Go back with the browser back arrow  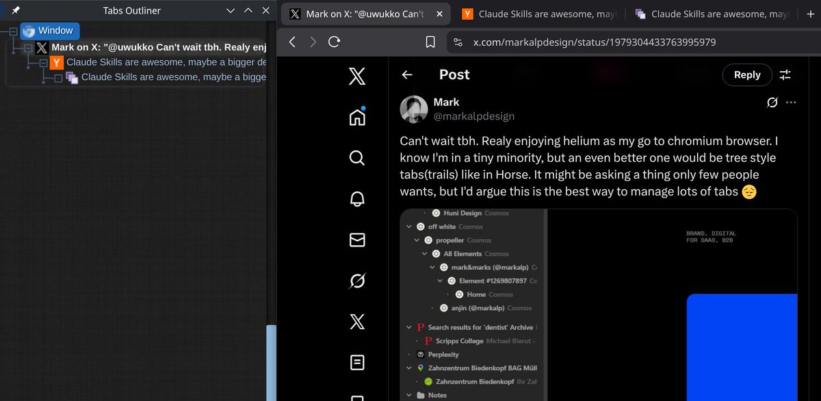click(292, 42)
